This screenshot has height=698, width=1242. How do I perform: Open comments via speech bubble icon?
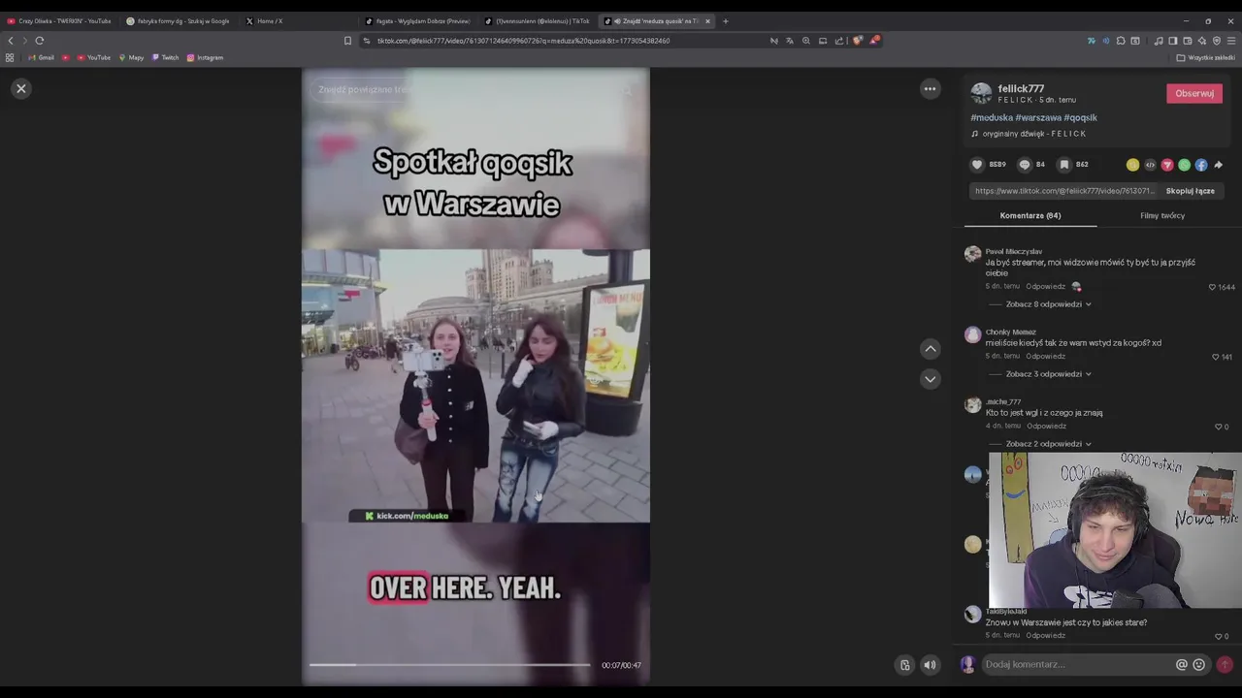(1024, 165)
